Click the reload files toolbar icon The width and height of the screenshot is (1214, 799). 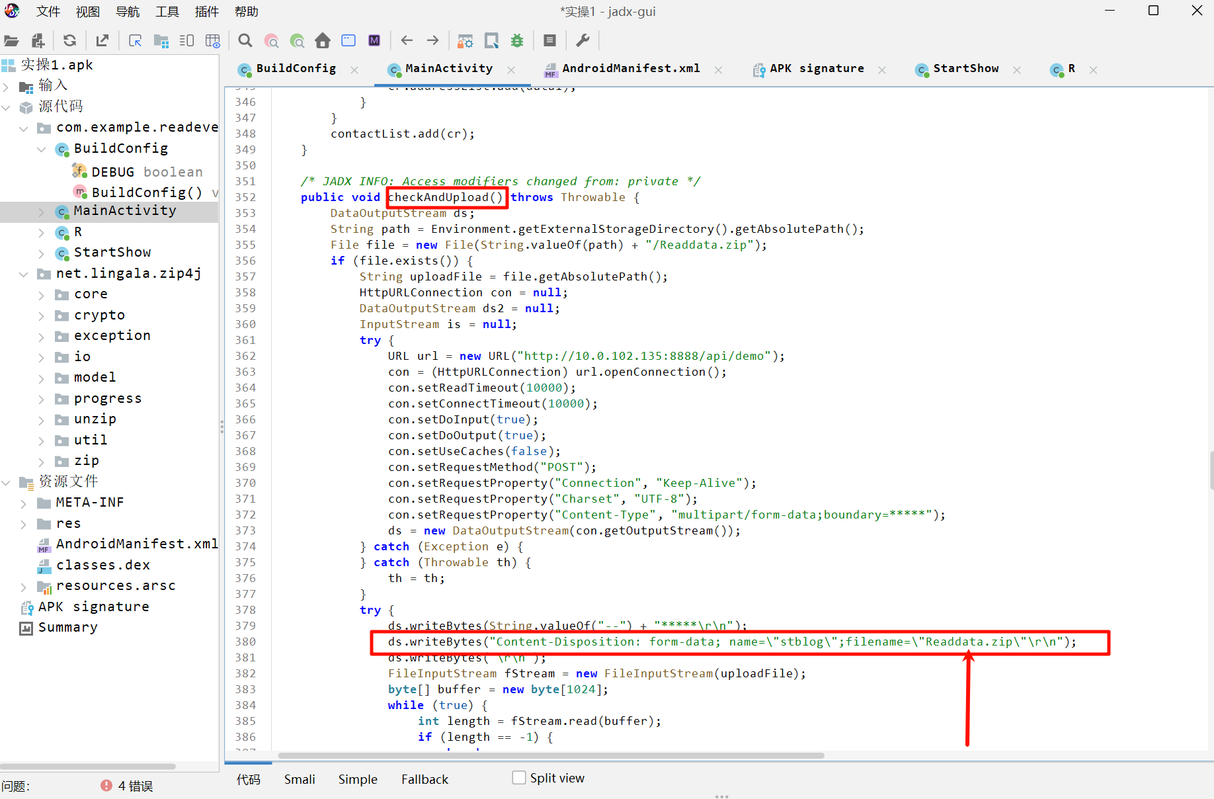point(69,41)
